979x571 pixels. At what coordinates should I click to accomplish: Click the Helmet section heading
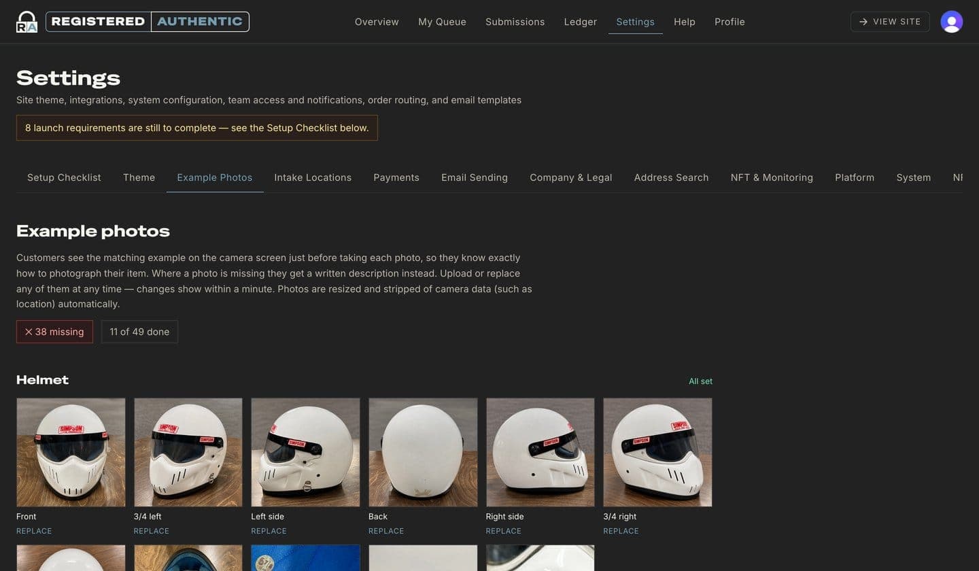[x=42, y=380]
